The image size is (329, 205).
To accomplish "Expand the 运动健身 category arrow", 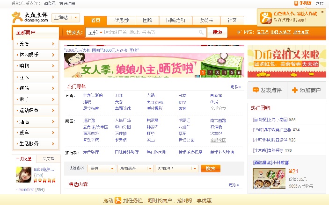I will (53, 110).
